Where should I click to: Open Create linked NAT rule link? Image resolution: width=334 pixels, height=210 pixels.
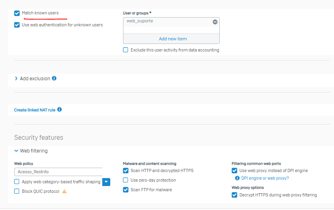click(x=35, y=110)
